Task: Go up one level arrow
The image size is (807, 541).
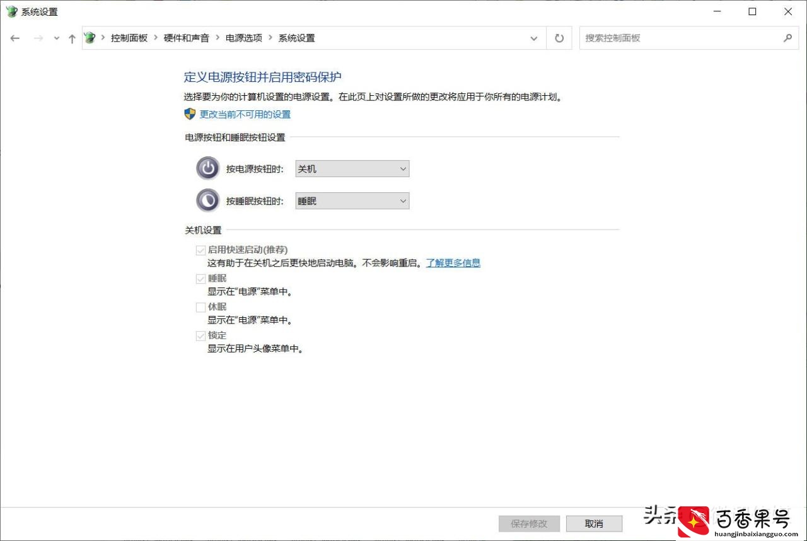Action: point(72,38)
